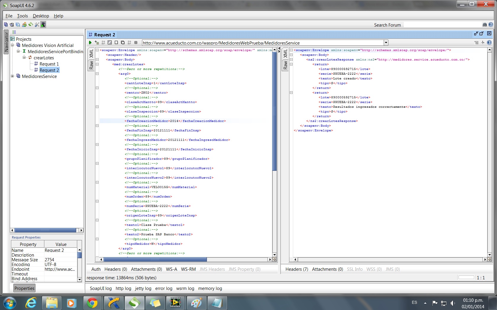Viewport: 497px width, 310px height.
Task: Open Google Chrome from taskbar
Action: coord(92,303)
